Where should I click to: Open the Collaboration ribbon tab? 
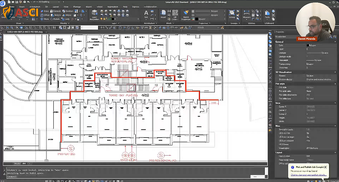pyautogui.click(x=150, y=7)
